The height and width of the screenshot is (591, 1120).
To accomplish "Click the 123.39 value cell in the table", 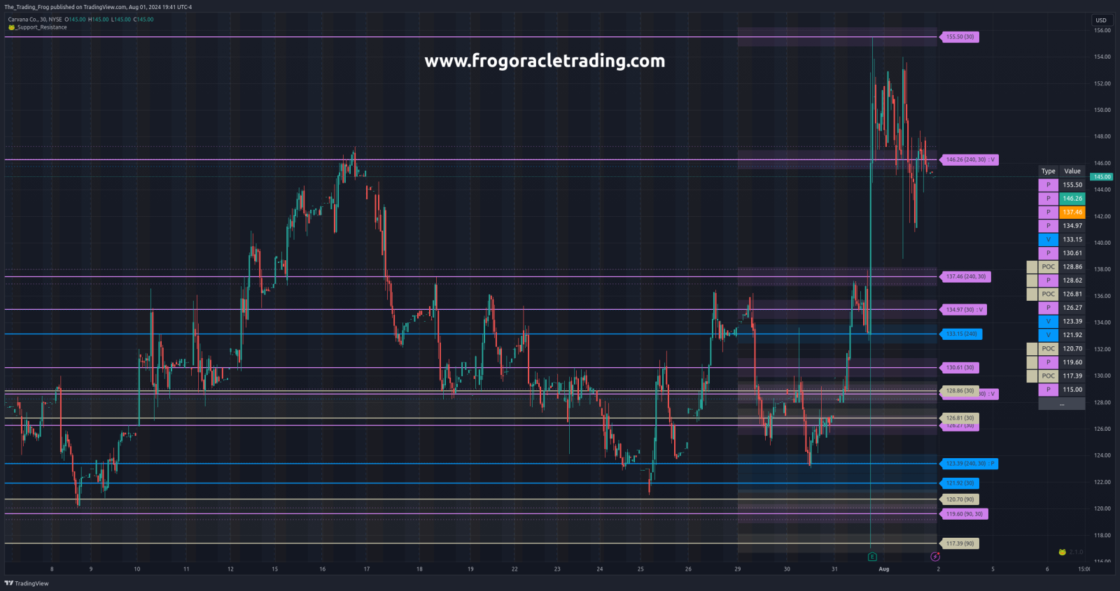I will tap(1072, 322).
